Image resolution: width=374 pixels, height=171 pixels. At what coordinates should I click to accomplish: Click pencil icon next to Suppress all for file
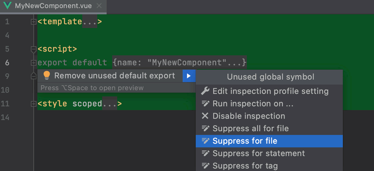point(205,128)
